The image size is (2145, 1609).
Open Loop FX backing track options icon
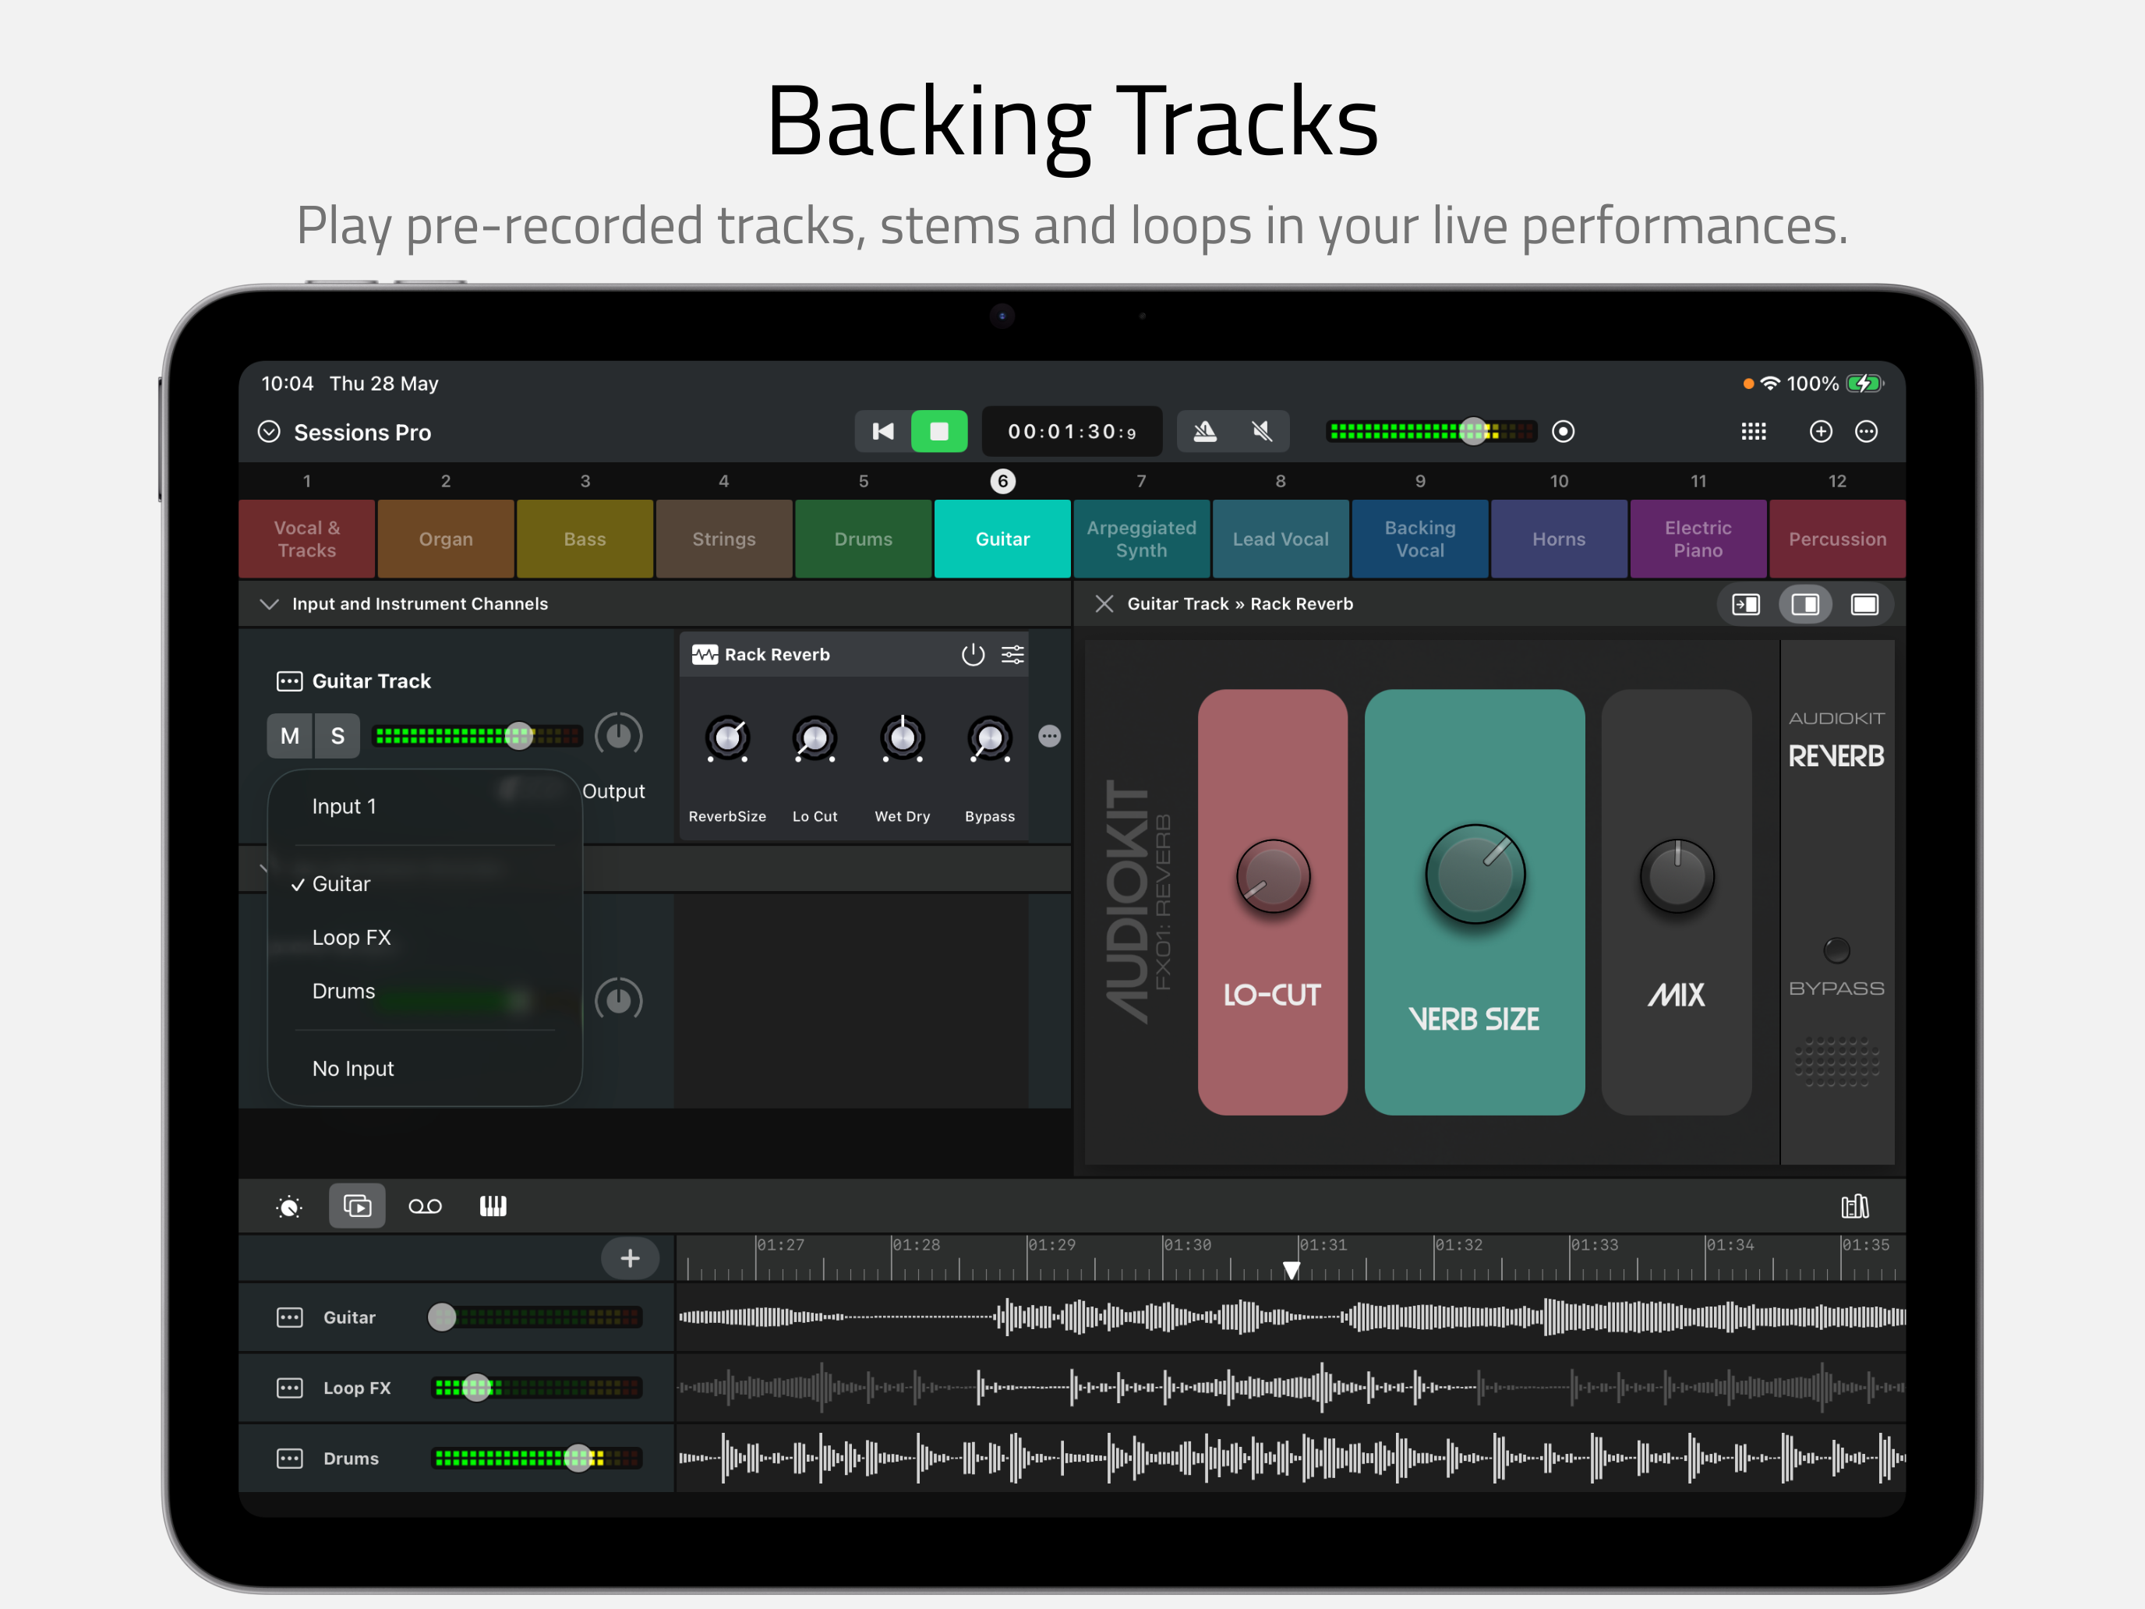point(289,1389)
